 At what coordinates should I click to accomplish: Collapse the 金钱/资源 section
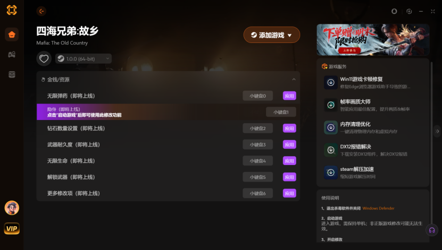(x=294, y=79)
